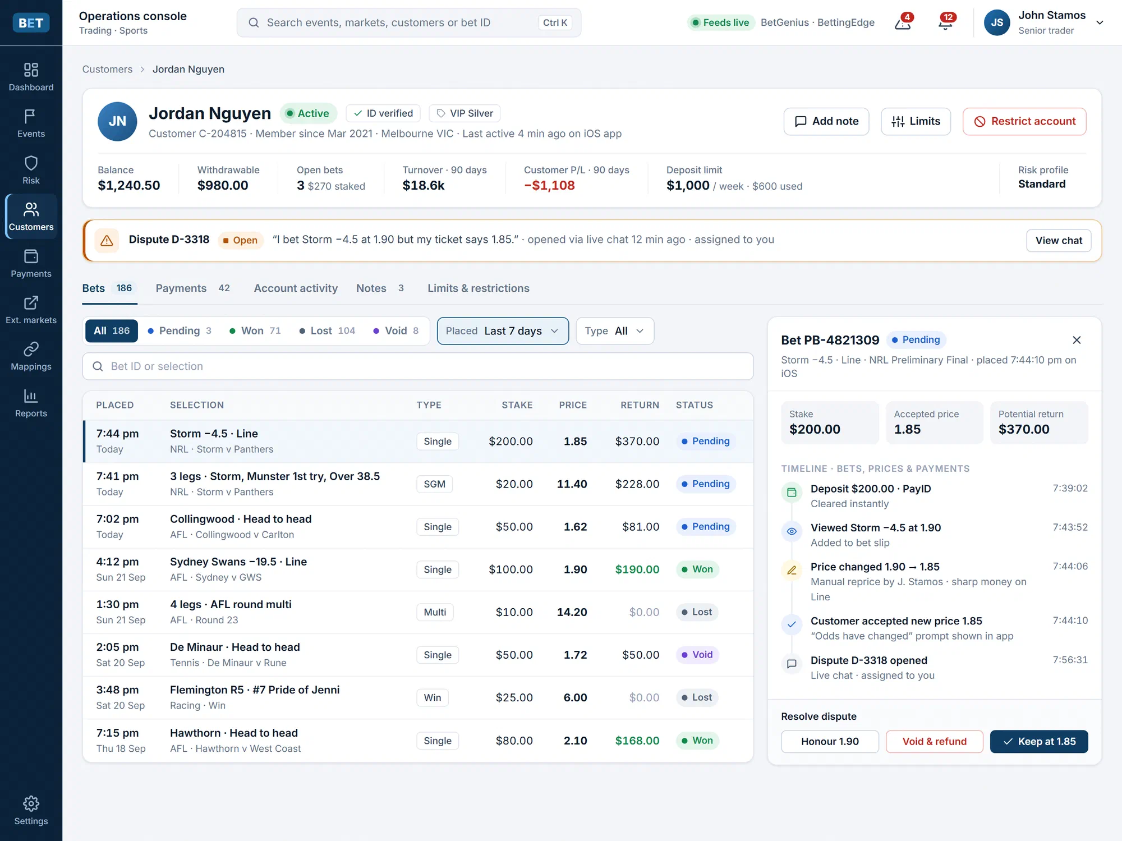Click Keep at 1.85 button
Screen dimensions: 1122x841
point(1039,742)
